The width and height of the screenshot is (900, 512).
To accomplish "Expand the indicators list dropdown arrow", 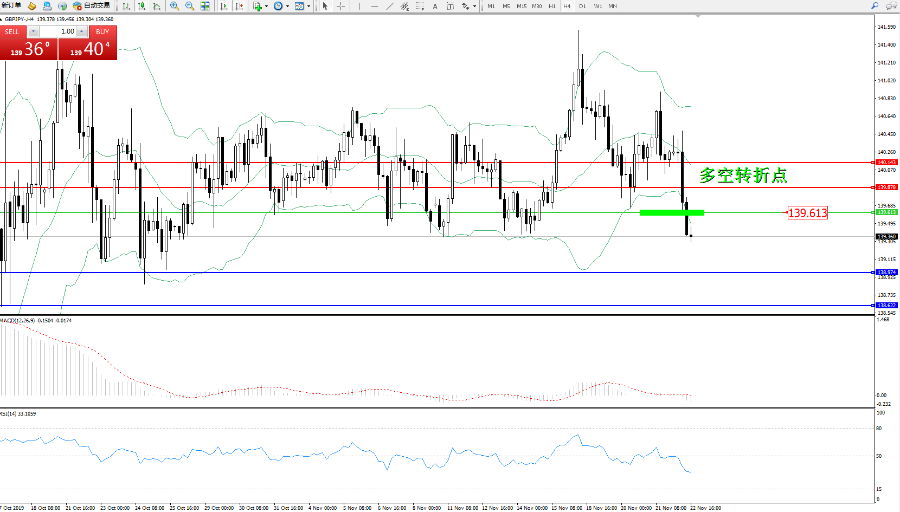I will pos(266,7).
